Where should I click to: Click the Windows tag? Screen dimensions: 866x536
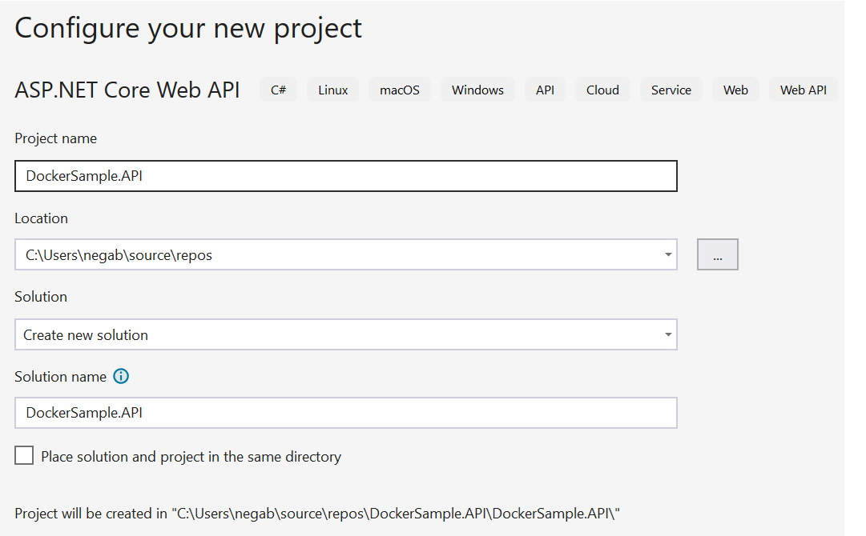click(x=477, y=90)
